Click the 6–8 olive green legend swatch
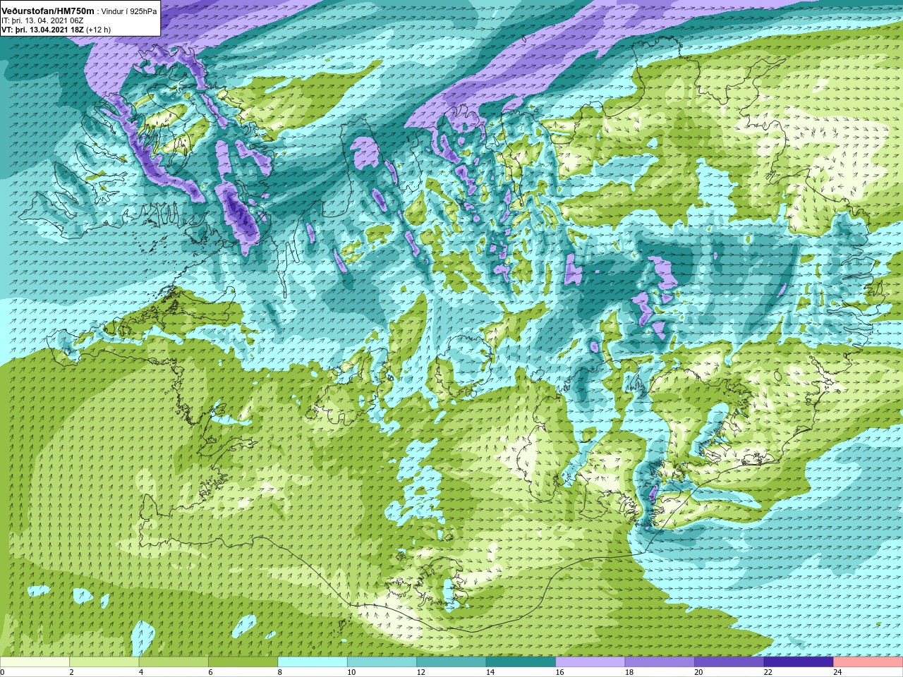The image size is (903, 677). click(x=243, y=662)
